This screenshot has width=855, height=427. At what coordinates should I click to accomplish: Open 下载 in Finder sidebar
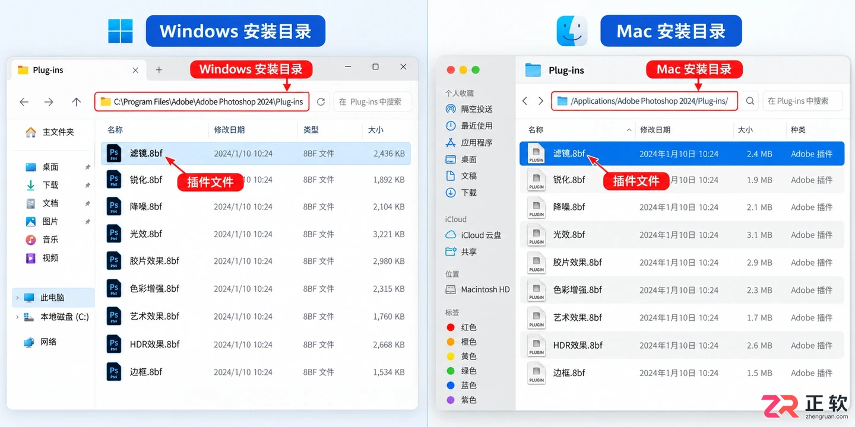tap(461, 193)
